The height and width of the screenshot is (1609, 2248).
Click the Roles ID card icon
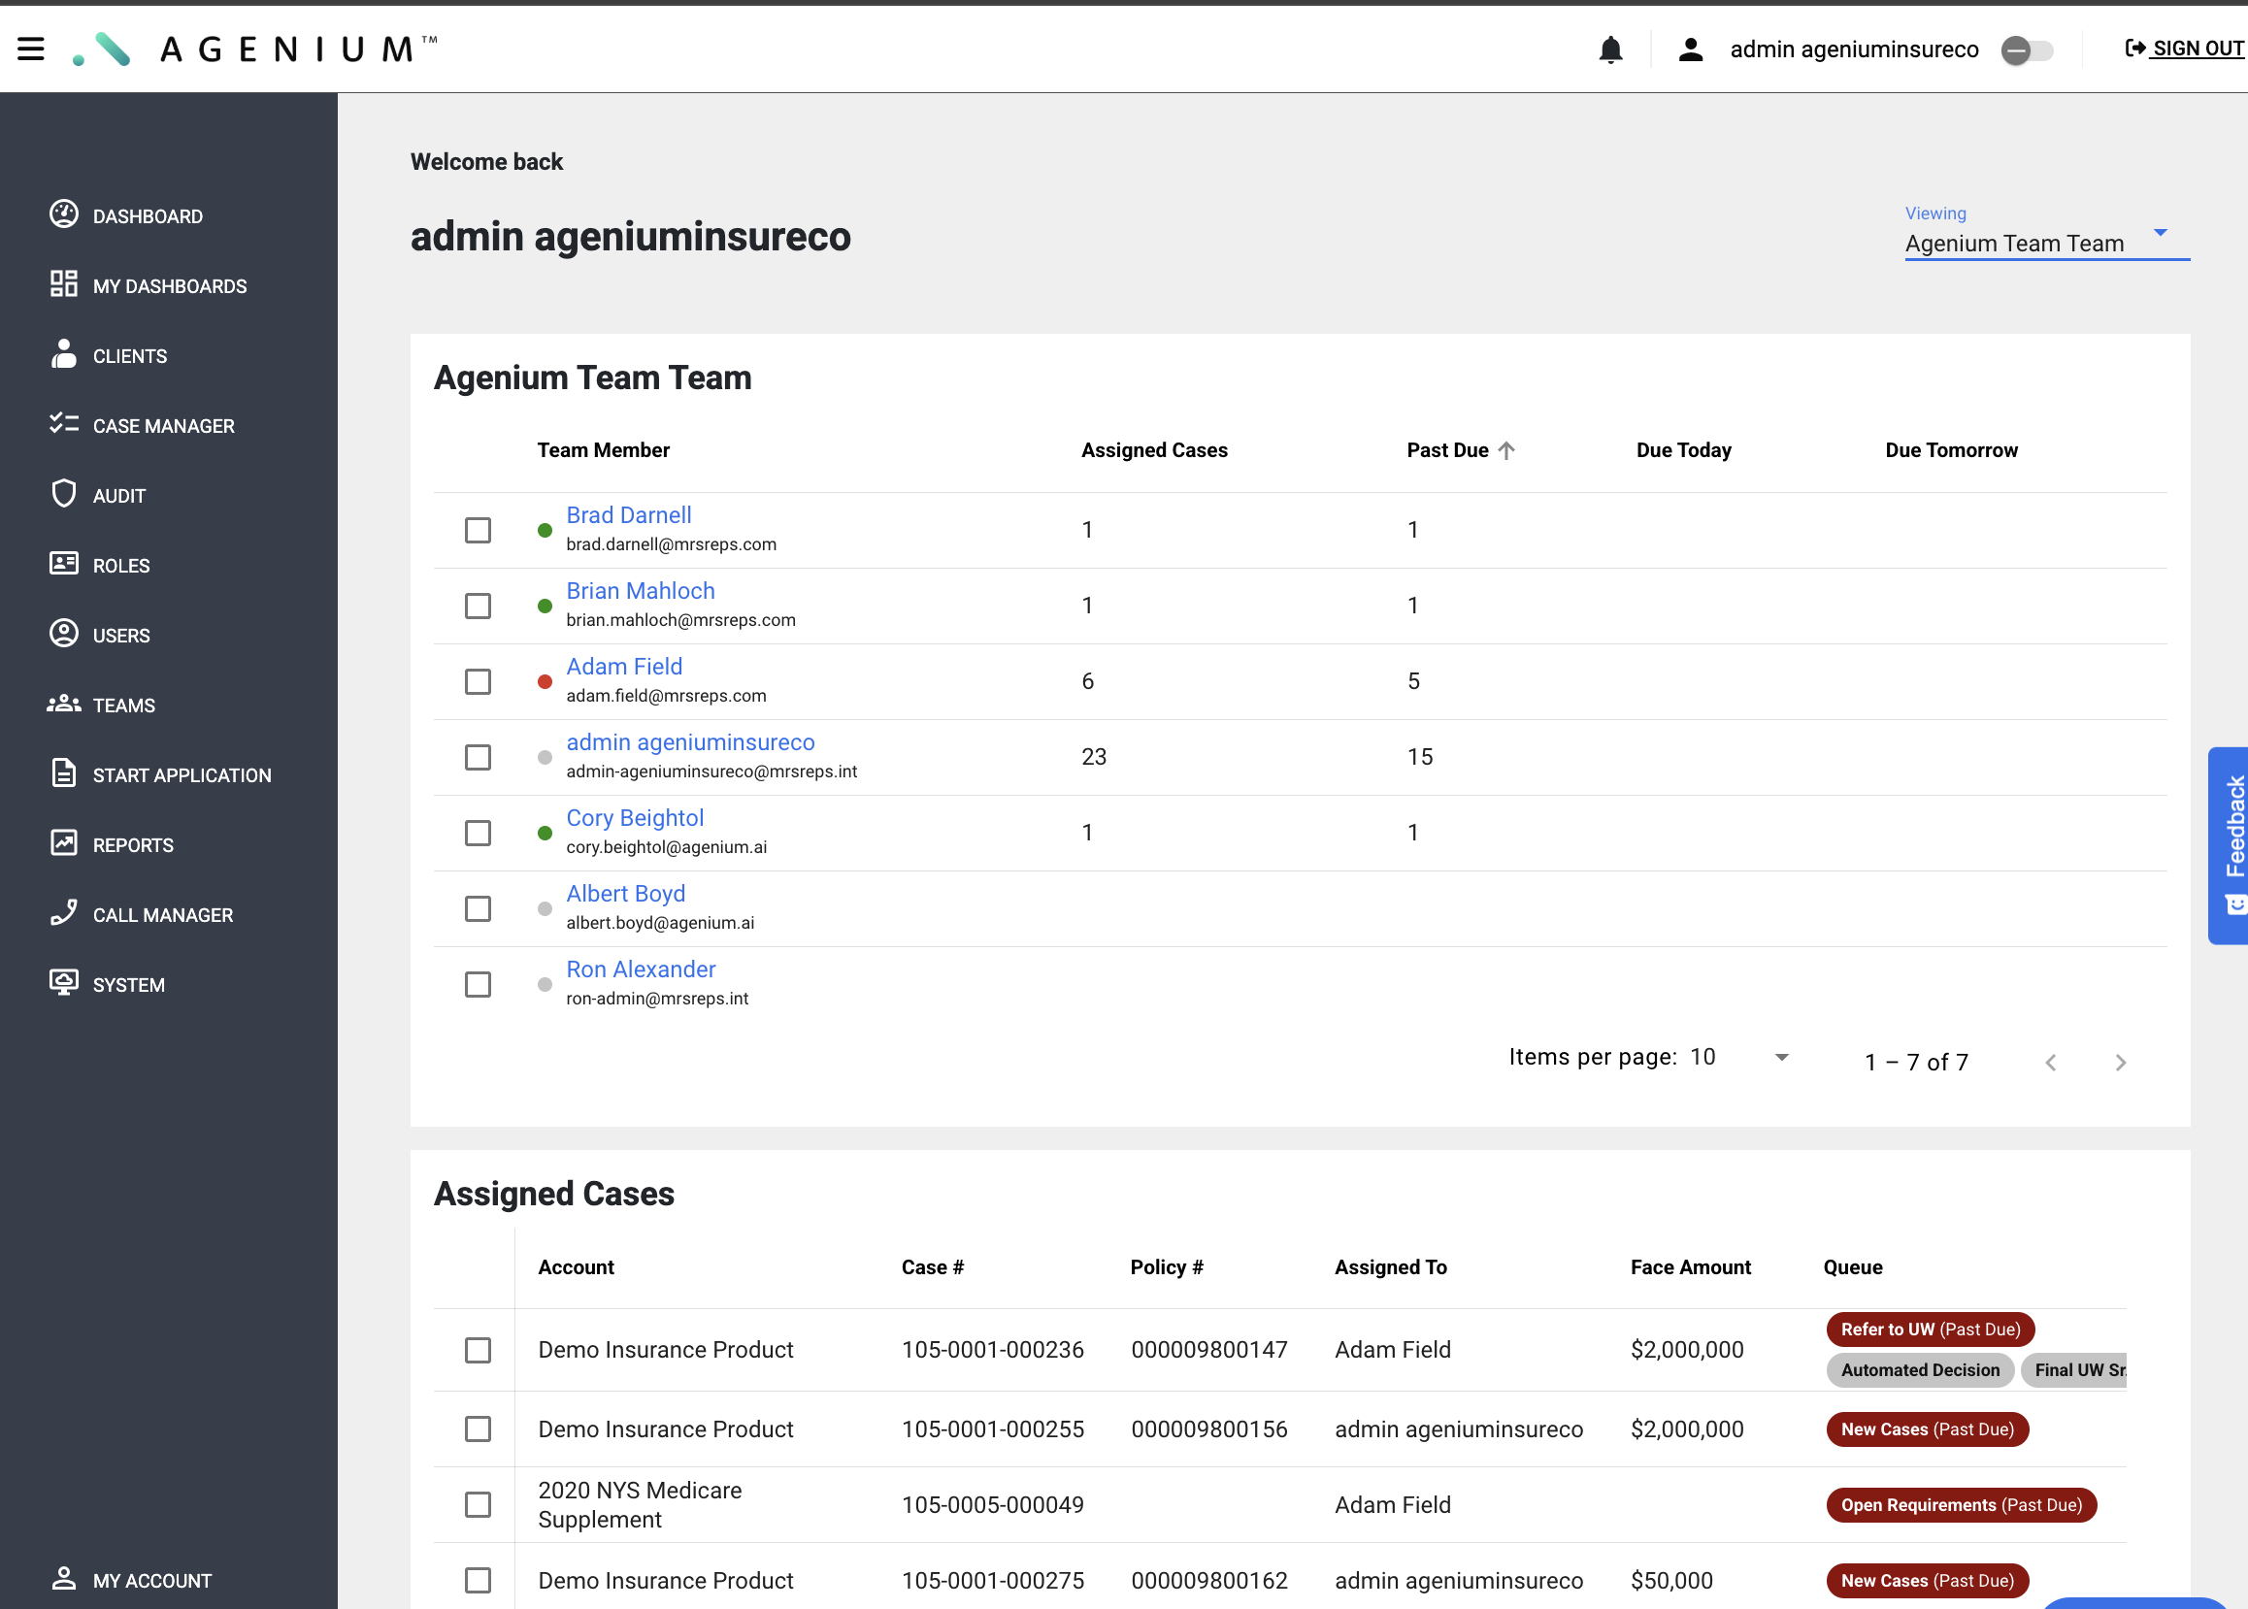point(63,564)
